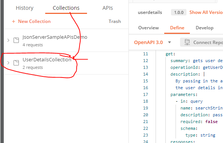Create a New Collection

(x=34, y=21)
